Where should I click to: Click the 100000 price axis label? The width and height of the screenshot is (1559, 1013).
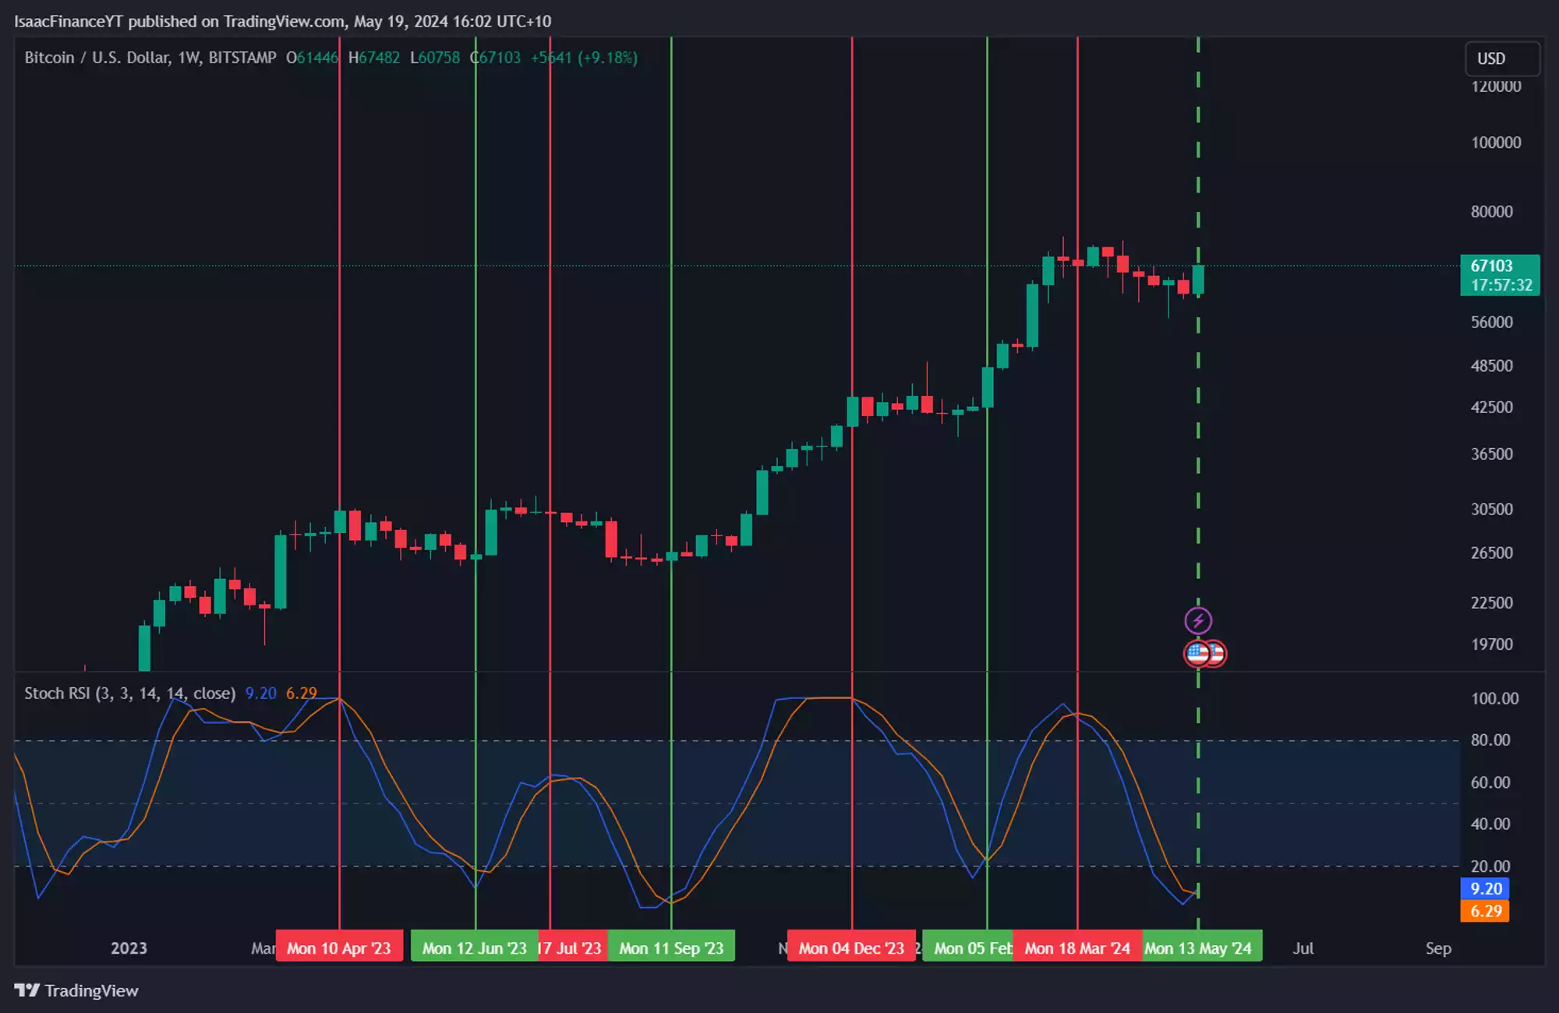click(x=1495, y=143)
